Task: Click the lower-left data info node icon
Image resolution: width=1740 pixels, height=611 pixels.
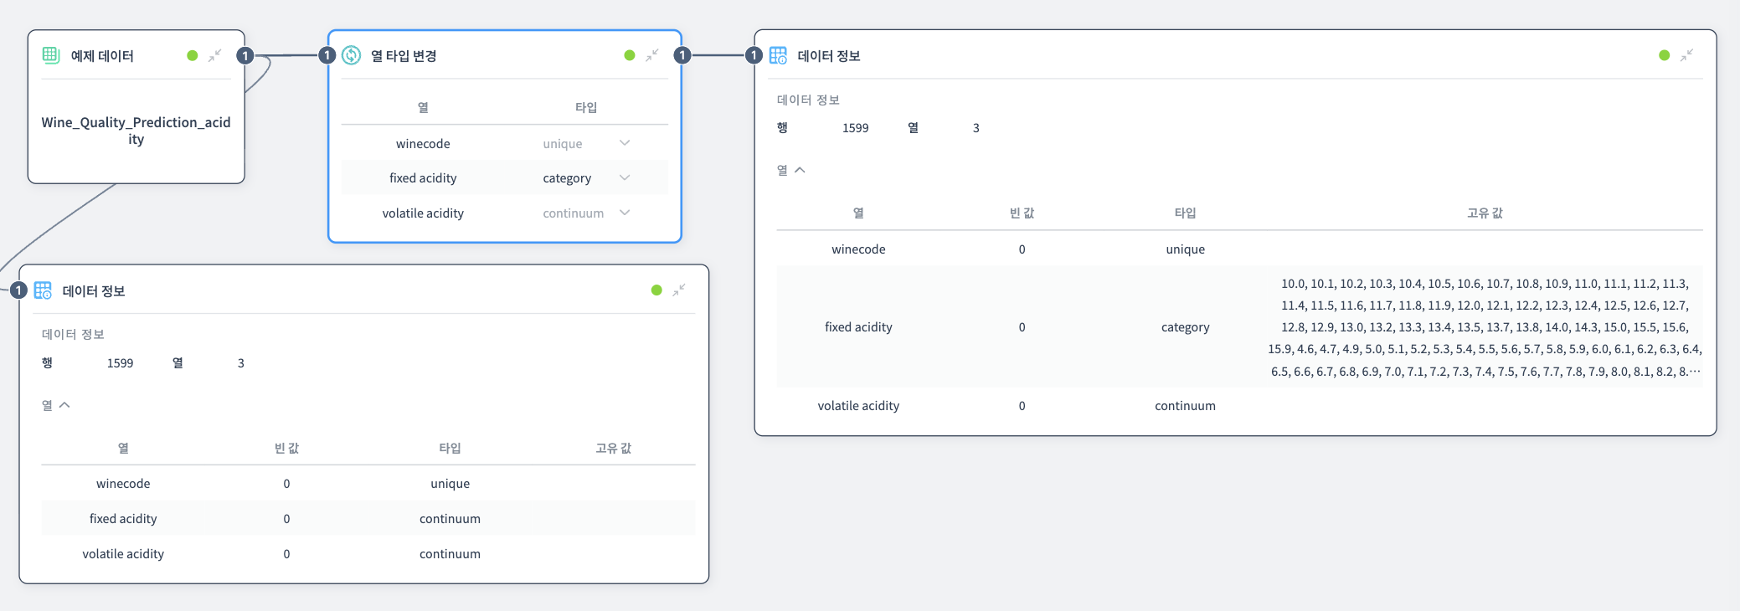Action: tap(43, 290)
